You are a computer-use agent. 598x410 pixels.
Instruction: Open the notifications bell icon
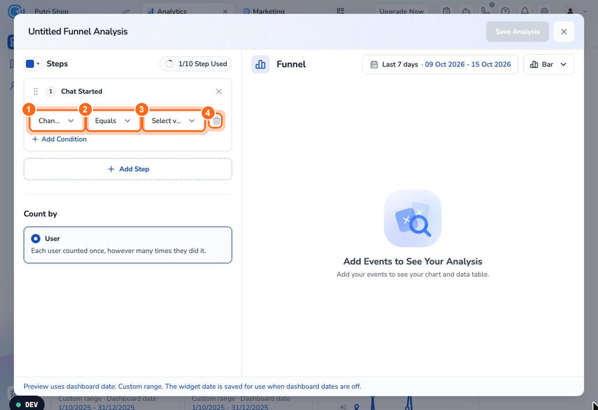coord(525,11)
